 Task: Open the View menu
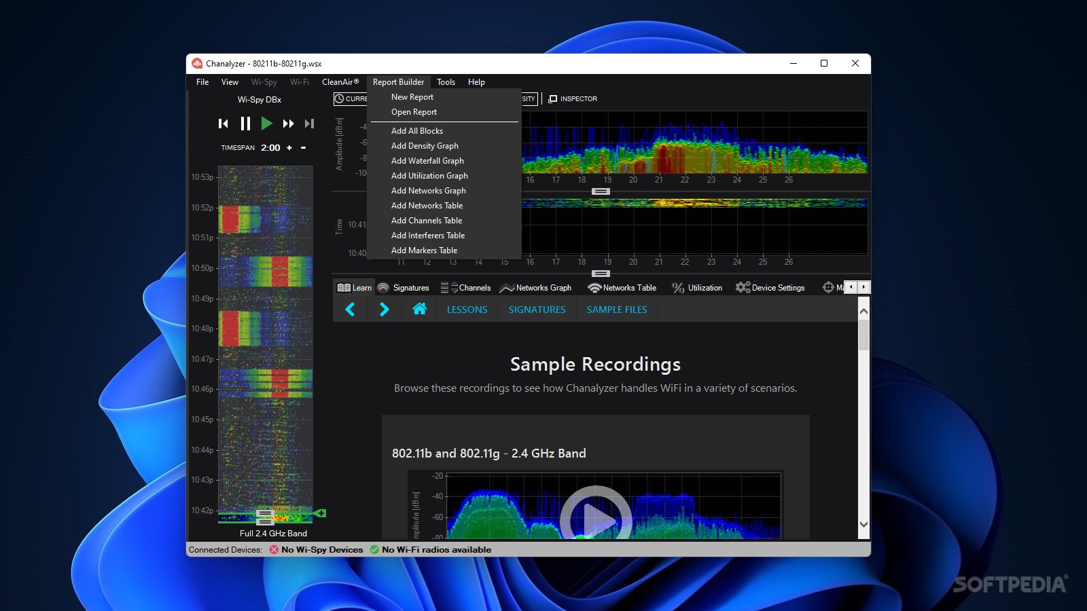[230, 82]
